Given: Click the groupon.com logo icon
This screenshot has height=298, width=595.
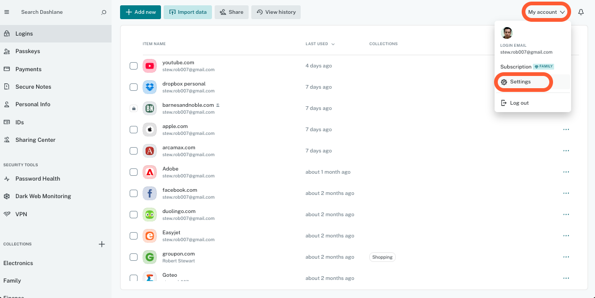Looking at the screenshot, I should 149,257.
